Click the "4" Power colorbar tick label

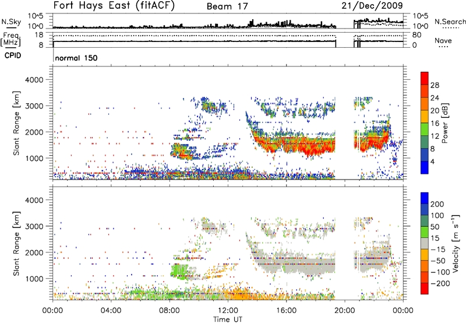(432, 162)
